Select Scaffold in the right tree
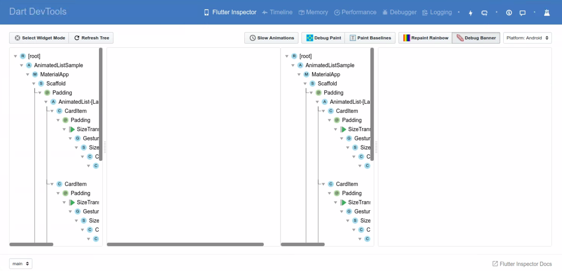 click(x=327, y=83)
